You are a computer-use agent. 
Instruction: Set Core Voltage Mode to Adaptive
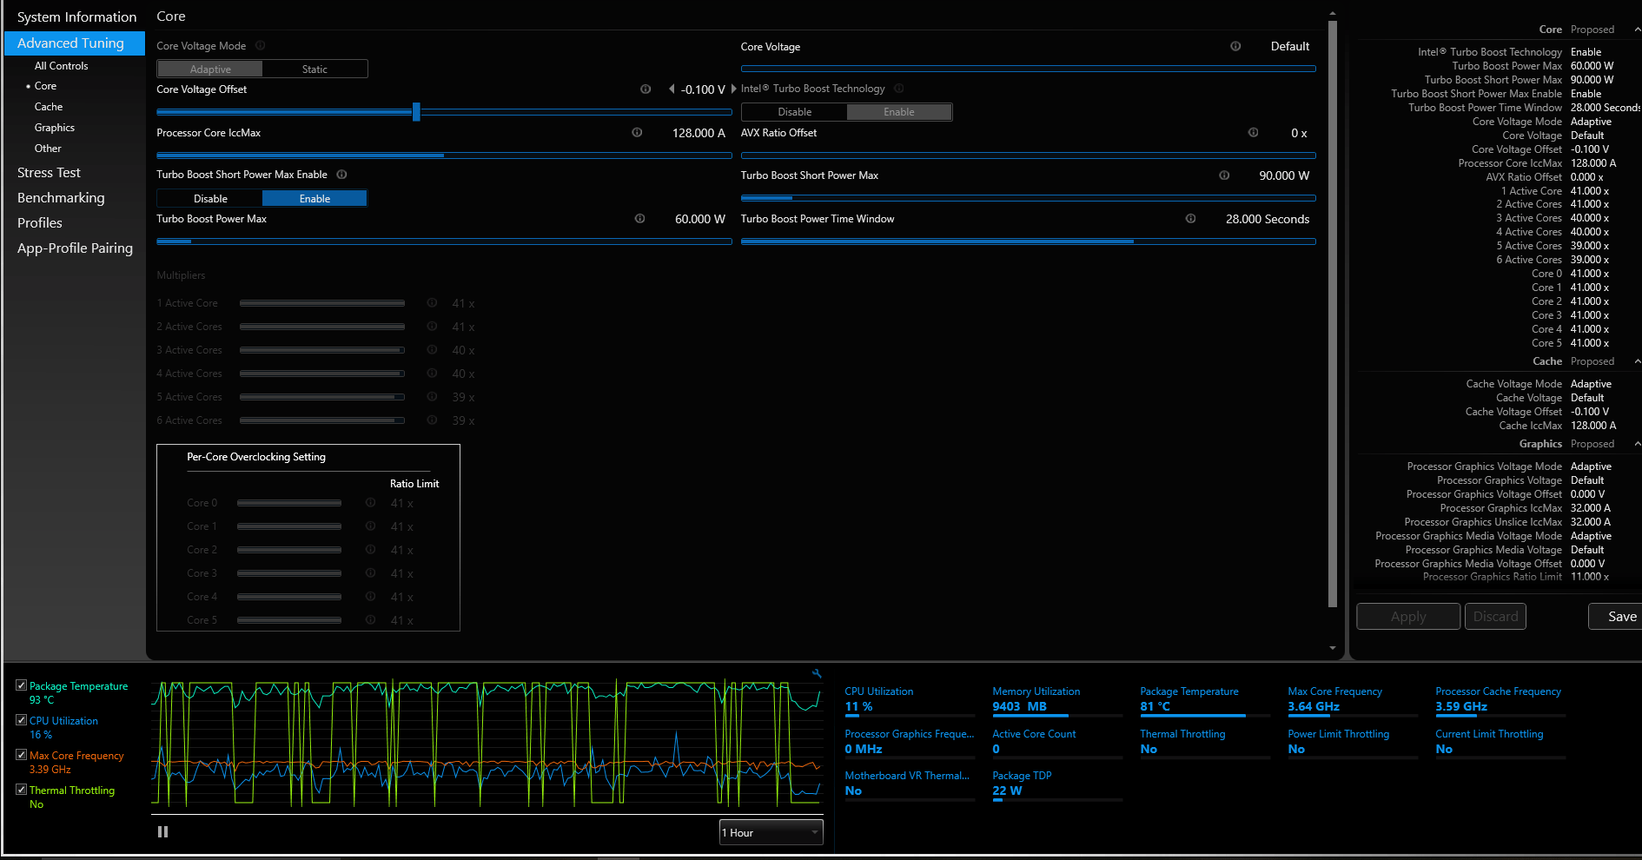point(210,69)
